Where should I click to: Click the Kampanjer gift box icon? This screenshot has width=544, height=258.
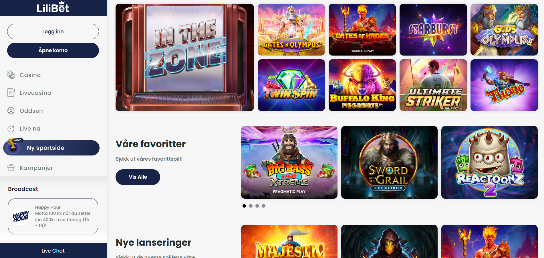point(11,168)
